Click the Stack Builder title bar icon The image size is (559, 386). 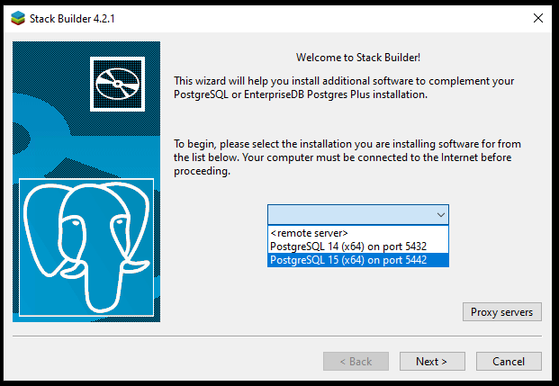(18, 18)
